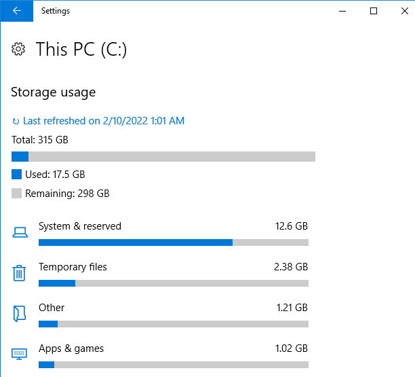Image resolution: width=415 pixels, height=377 pixels.
Task: Open the System & reserved laptop icon
Action: click(x=20, y=232)
